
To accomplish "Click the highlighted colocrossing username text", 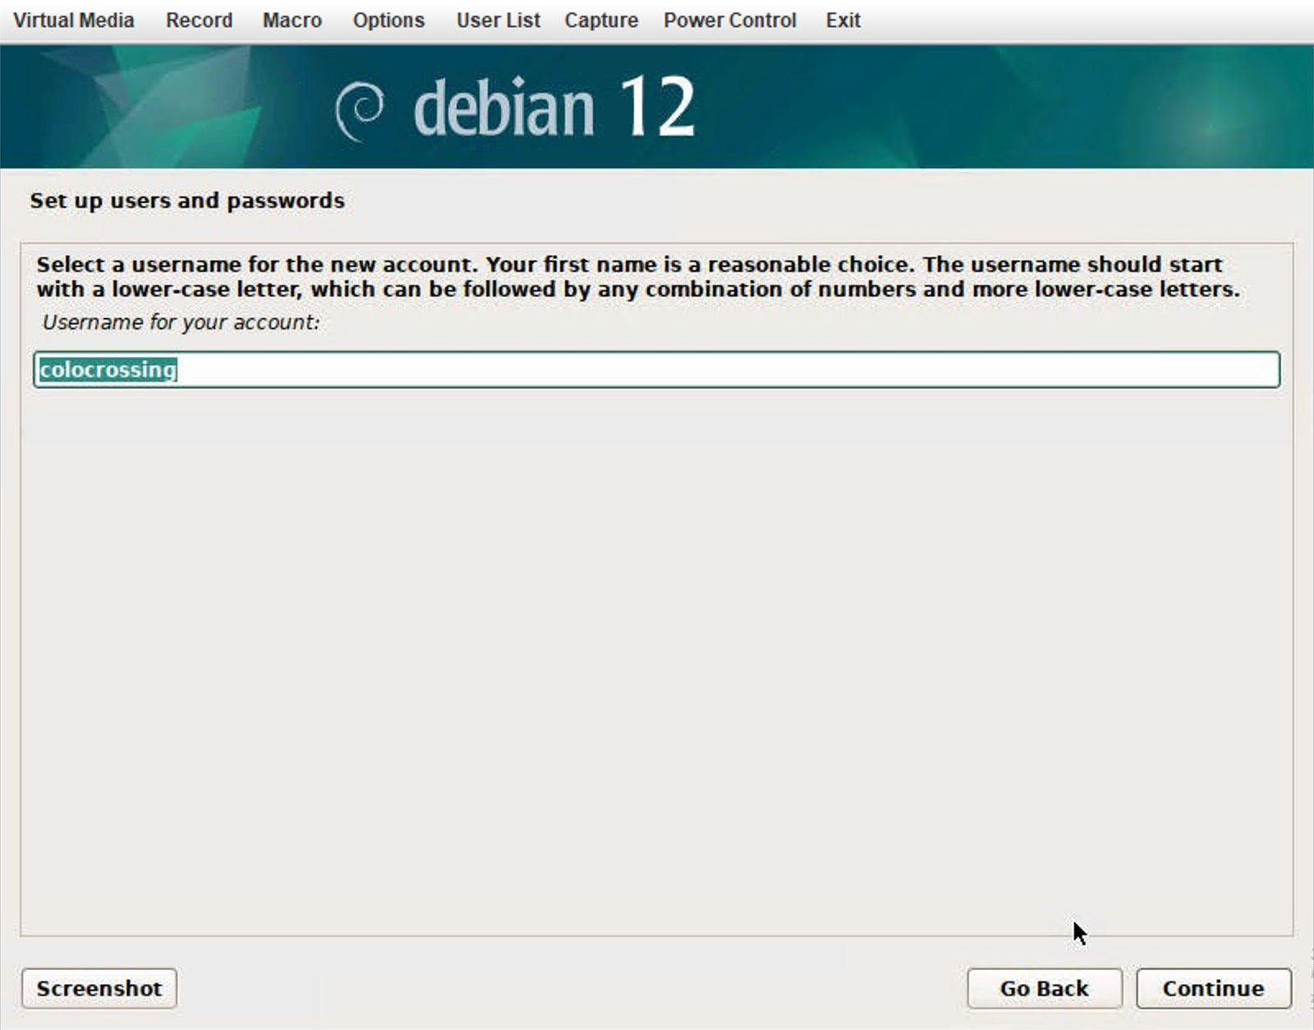I will [108, 370].
